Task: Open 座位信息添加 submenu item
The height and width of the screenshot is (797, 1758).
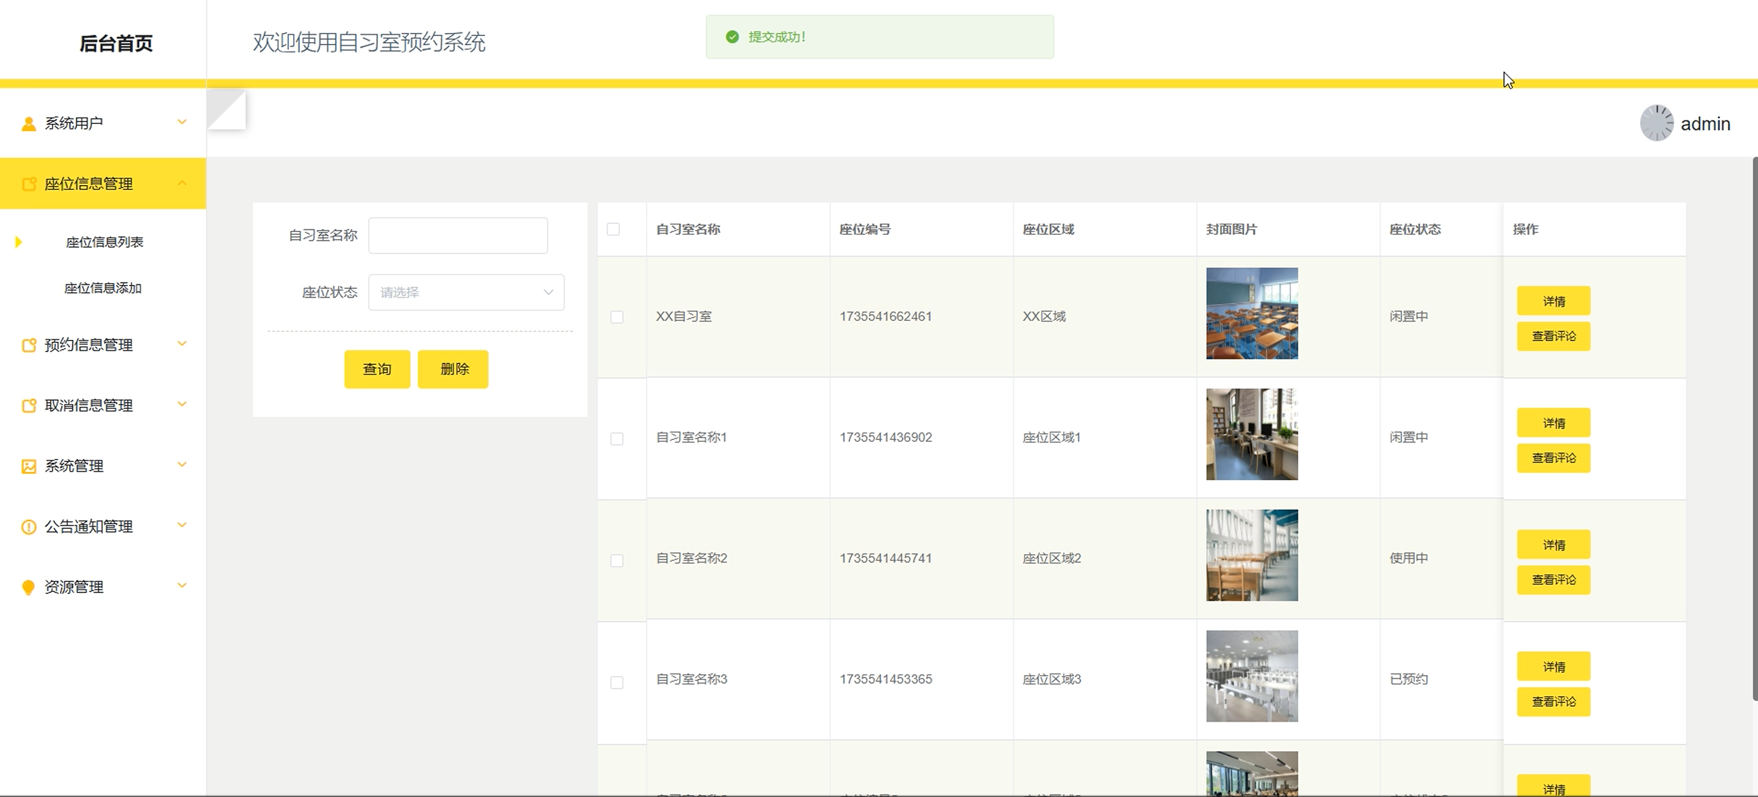Action: (103, 289)
